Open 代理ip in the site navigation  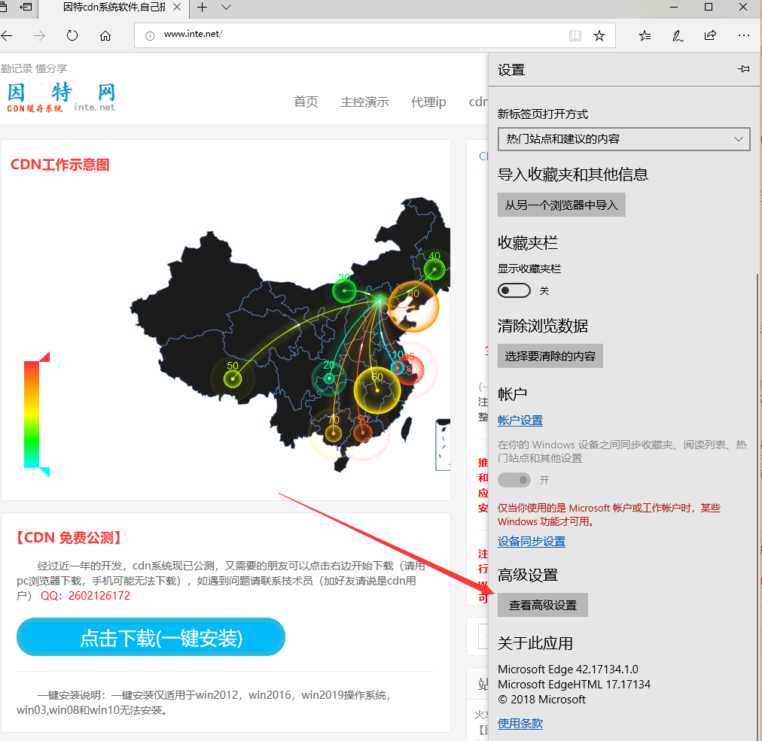coord(428,102)
